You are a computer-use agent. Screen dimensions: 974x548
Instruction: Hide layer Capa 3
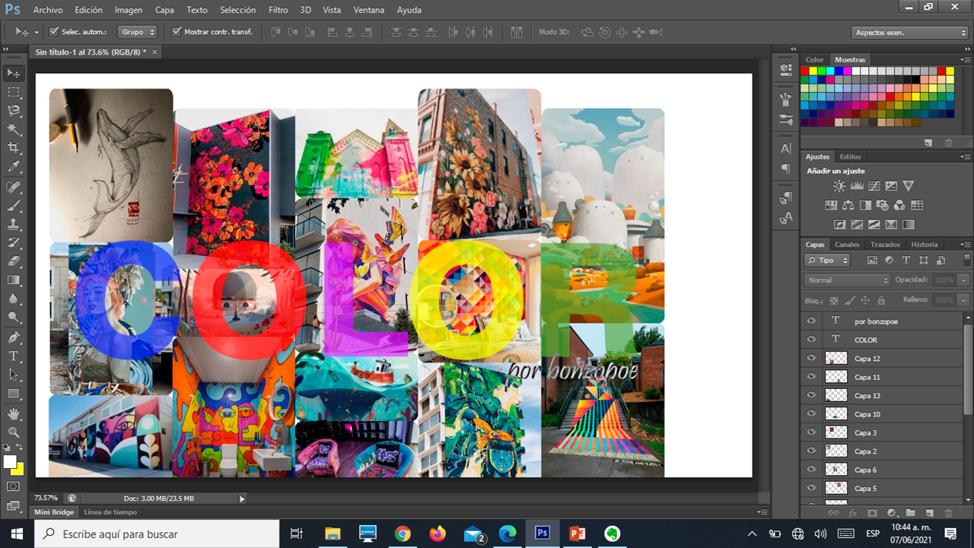click(811, 432)
